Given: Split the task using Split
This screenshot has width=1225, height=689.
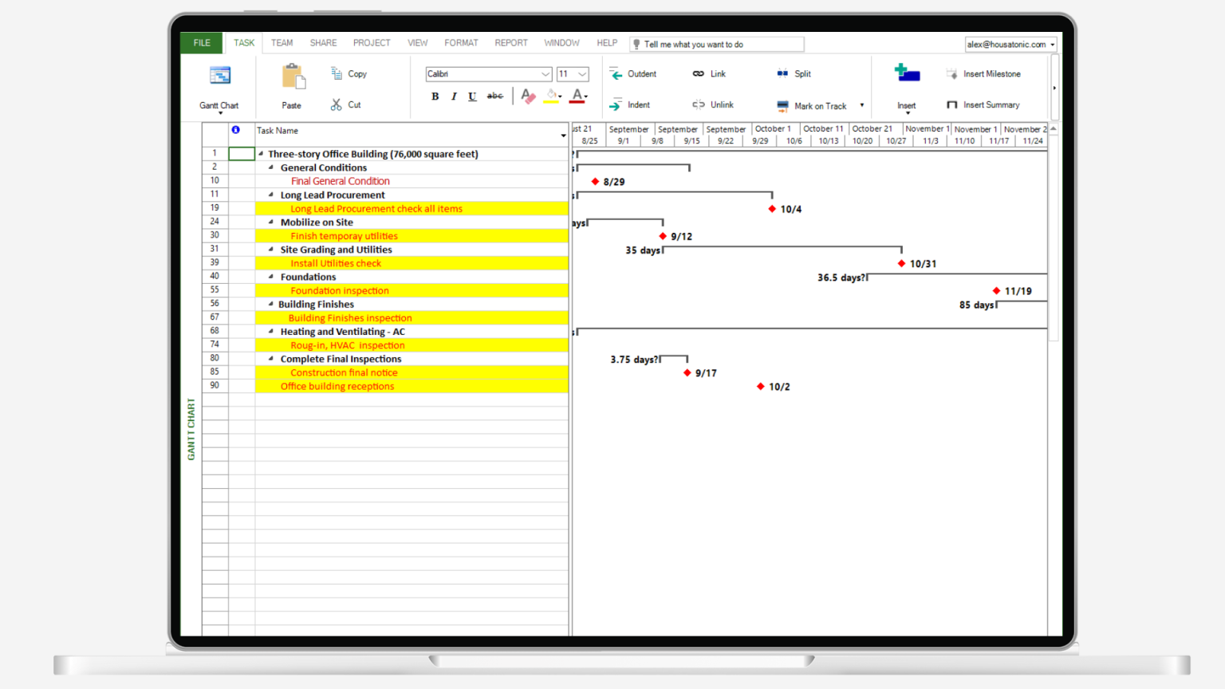Looking at the screenshot, I should click(x=794, y=74).
